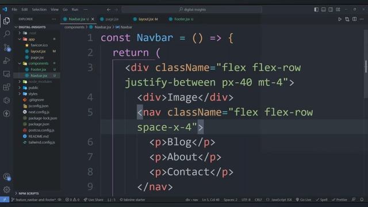
Task: Open README.md in the explorer
Action: coord(39,136)
